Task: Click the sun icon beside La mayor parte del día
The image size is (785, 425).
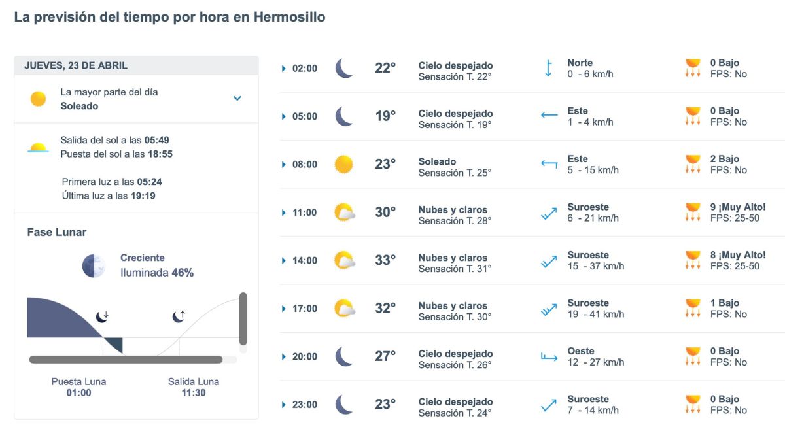Action: point(38,99)
